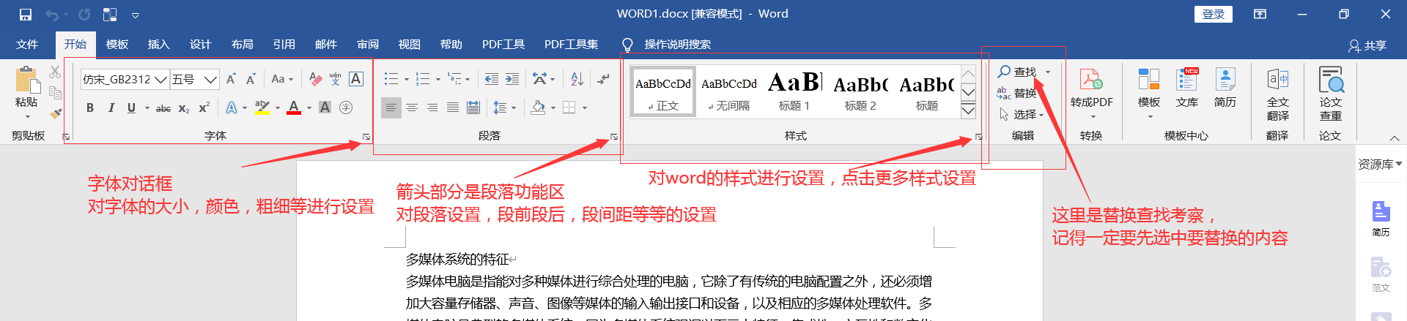Justify paragraph text
Image resolution: width=1407 pixels, height=321 pixels.
(453, 107)
